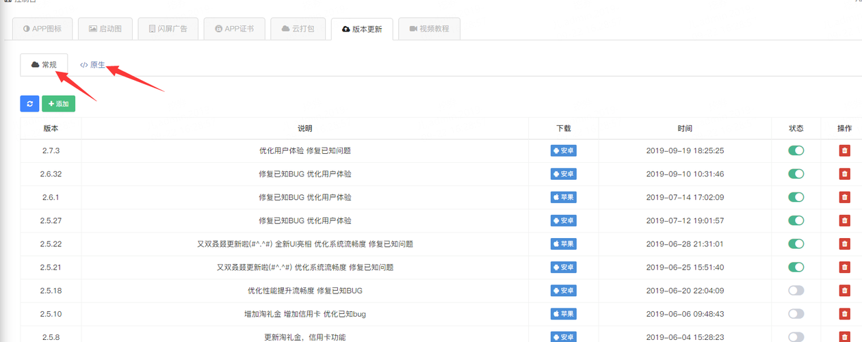This screenshot has height=342, width=862.
Task: Enable status switch for version 2.5.10
Action: (x=796, y=314)
